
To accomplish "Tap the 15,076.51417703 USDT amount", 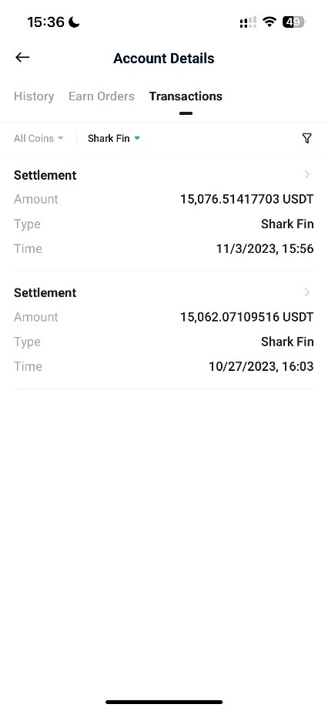I will point(247,199).
